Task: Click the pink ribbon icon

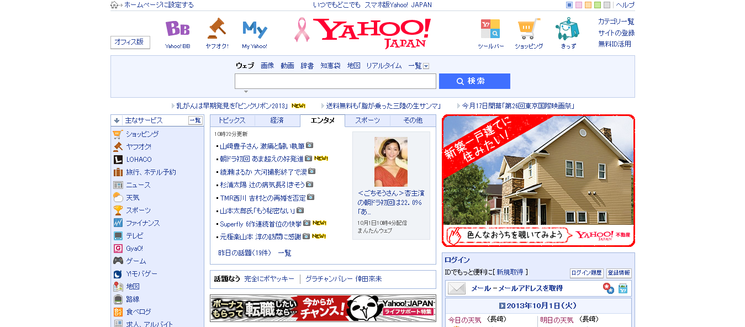Action: (x=302, y=30)
